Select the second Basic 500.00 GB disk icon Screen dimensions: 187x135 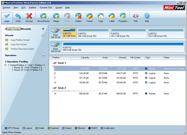click(x=56, y=45)
